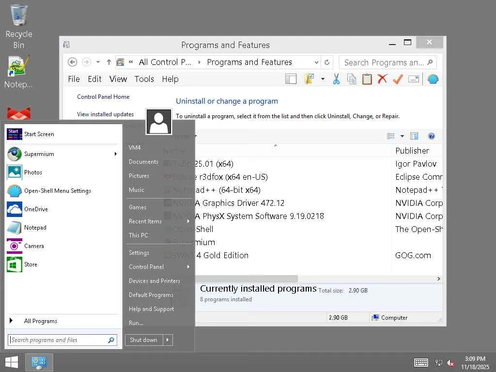This screenshot has height=372, width=496.
Task: Open Classic Explorer settings shell icon
Action: point(433,79)
